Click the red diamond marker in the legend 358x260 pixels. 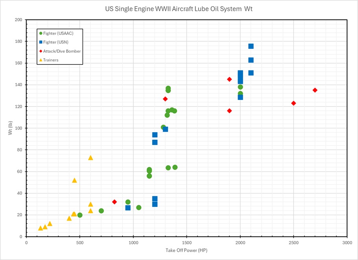(x=41, y=51)
